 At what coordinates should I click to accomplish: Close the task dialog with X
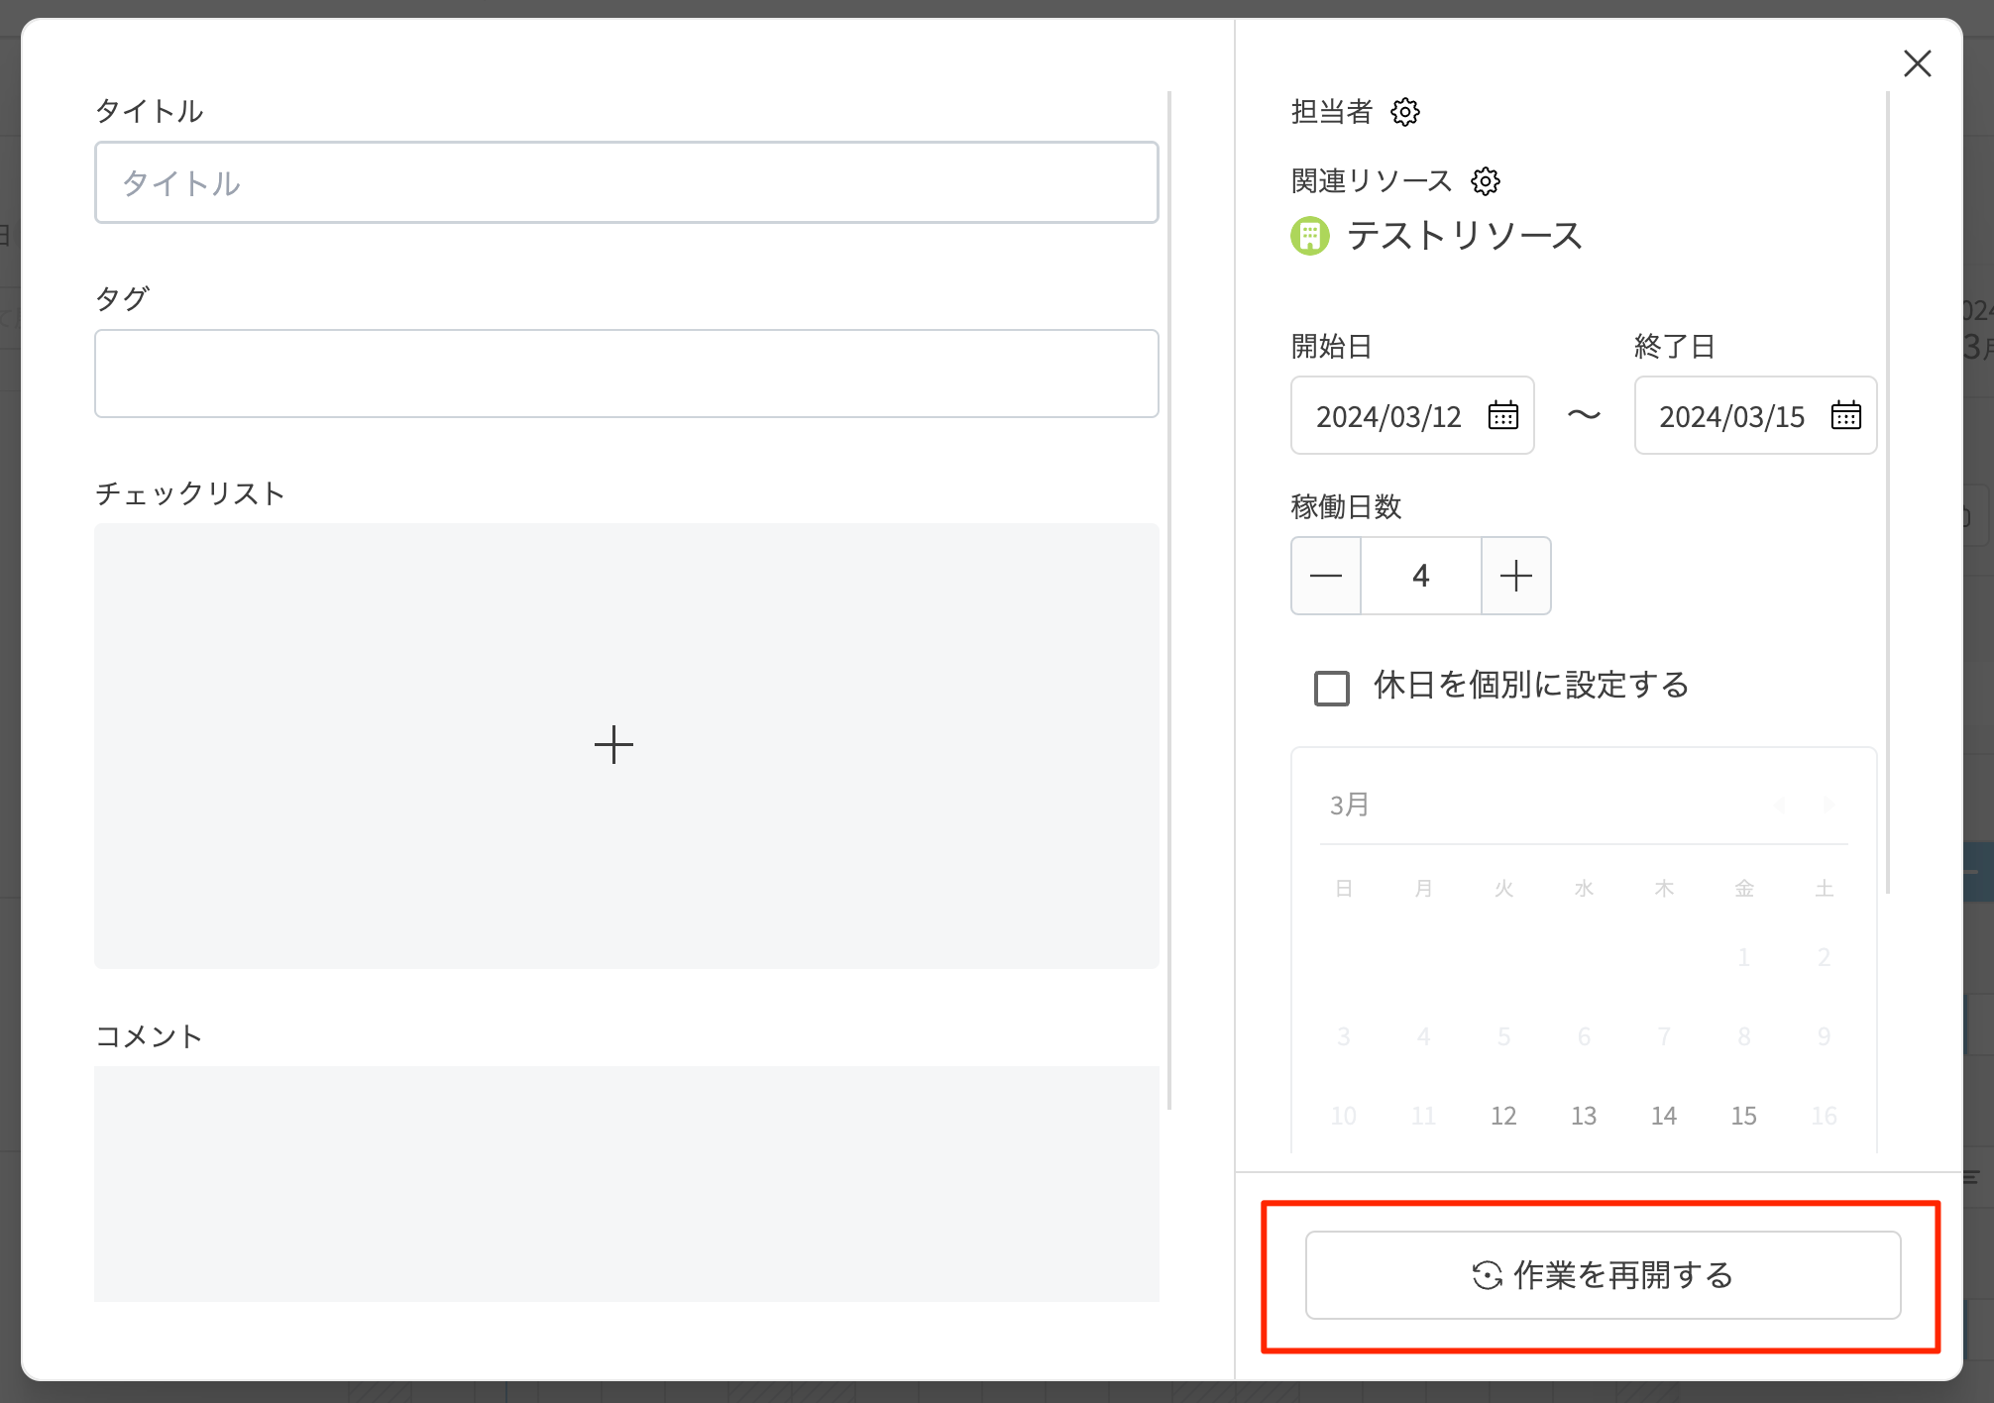[x=1917, y=64]
